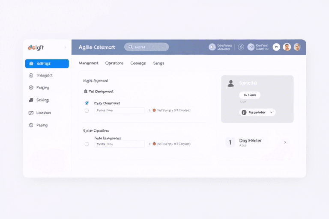Image resolution: width=329 pixels, height=219 pixels.
Task: Collapse the sidebar using the chevron beside the logo
Action: pyautogui.click(x=66, y=47)
